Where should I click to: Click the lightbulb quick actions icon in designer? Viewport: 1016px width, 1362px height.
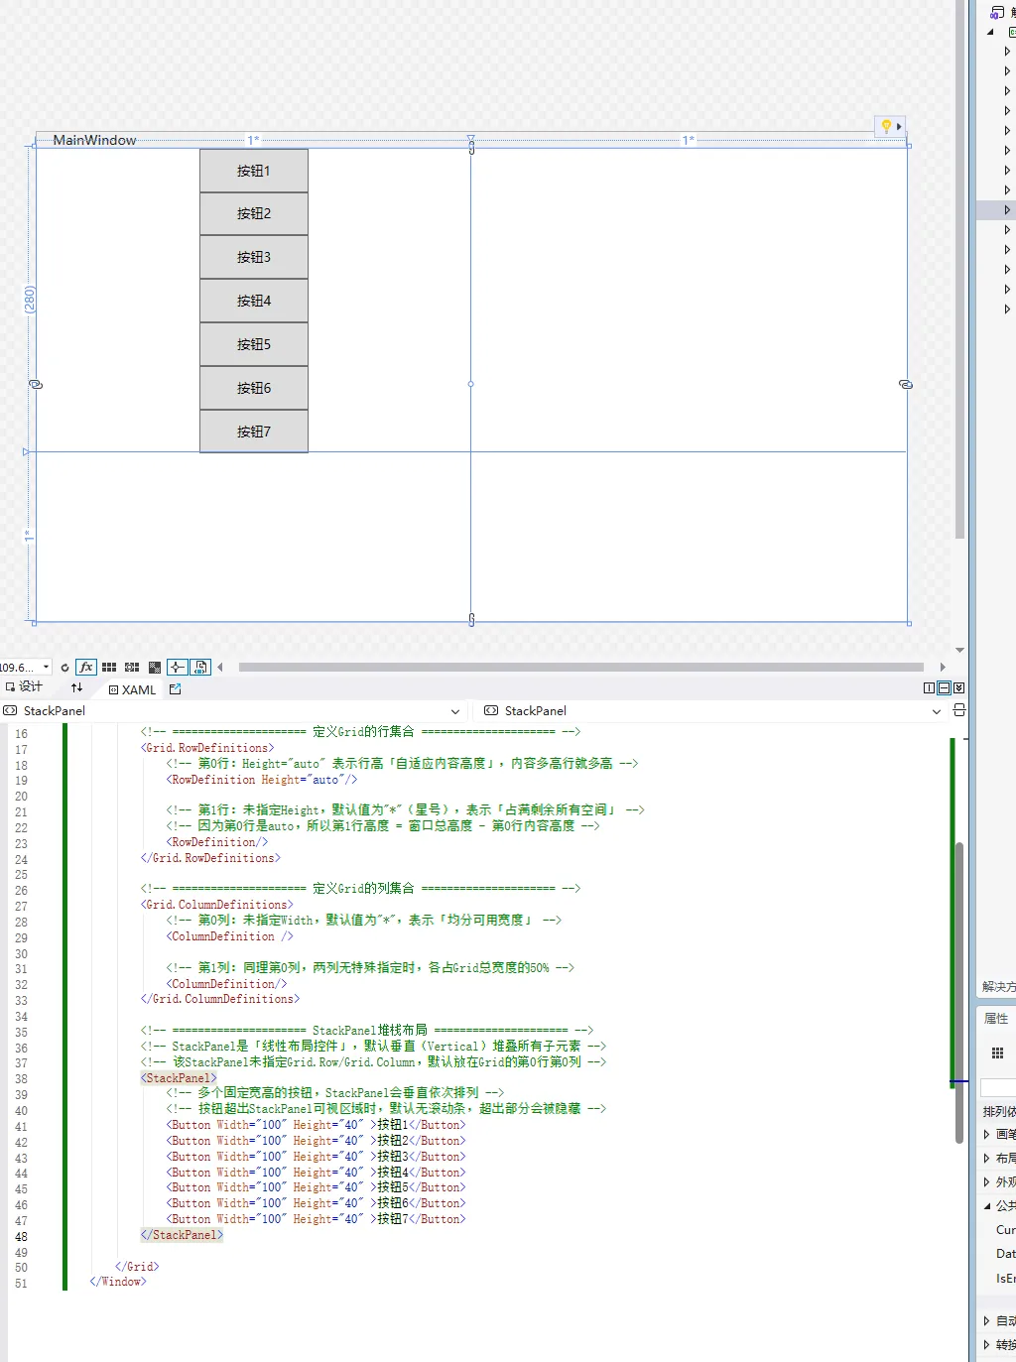point(886,126)
